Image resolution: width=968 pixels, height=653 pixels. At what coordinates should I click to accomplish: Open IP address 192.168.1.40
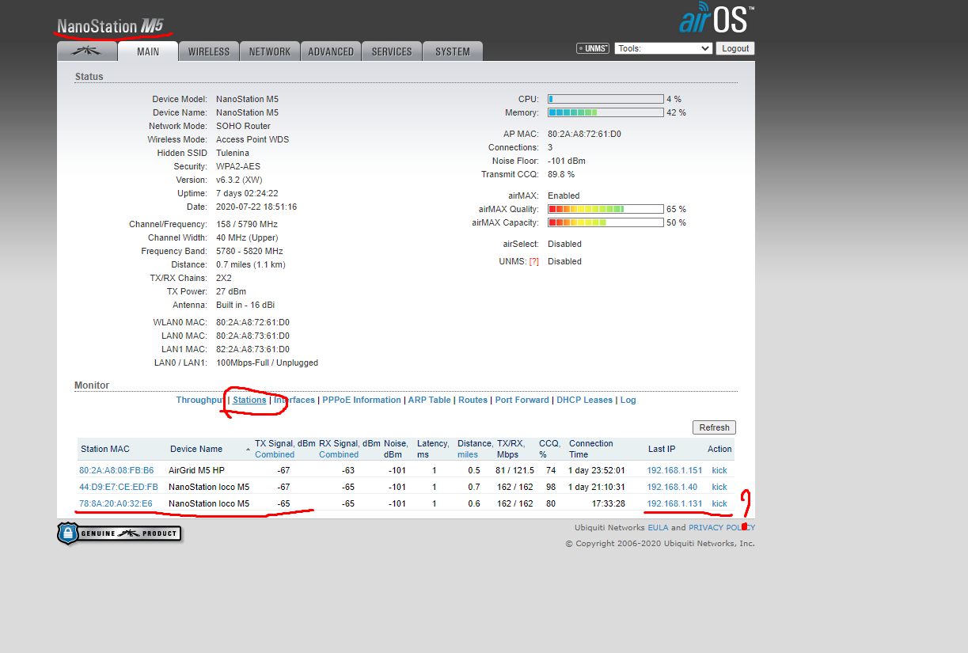pyautogui.click(x=672, y=487)
